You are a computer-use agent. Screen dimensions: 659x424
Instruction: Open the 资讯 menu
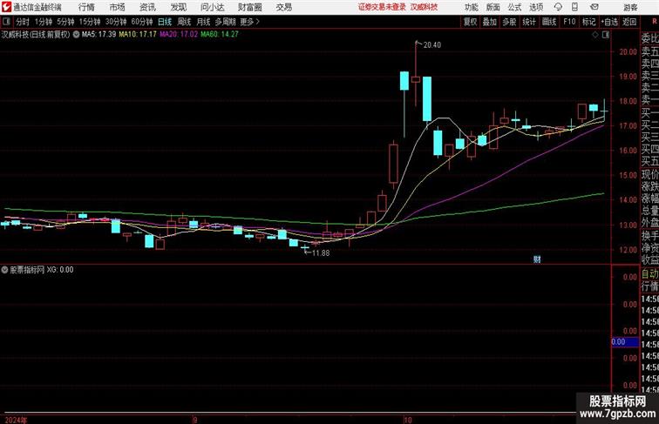tap(147, 7)
